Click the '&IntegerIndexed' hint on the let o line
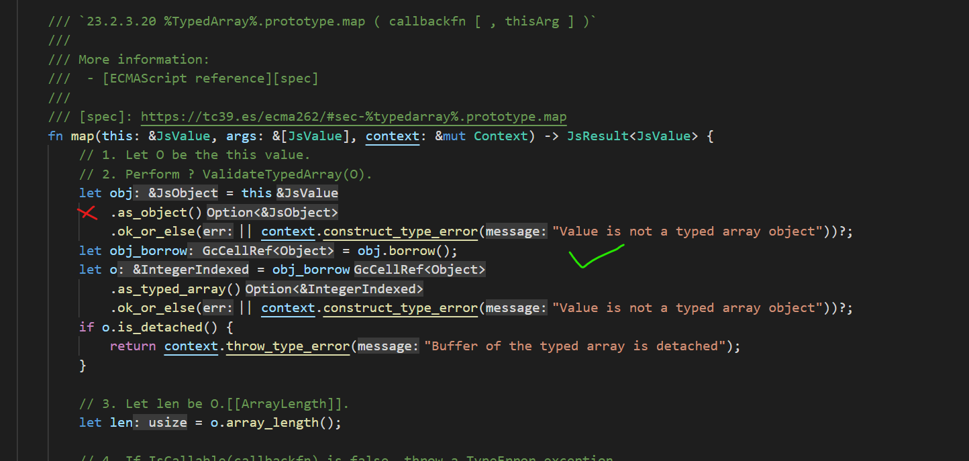Screen dimensions: 969x461 (x=191, y=270)
